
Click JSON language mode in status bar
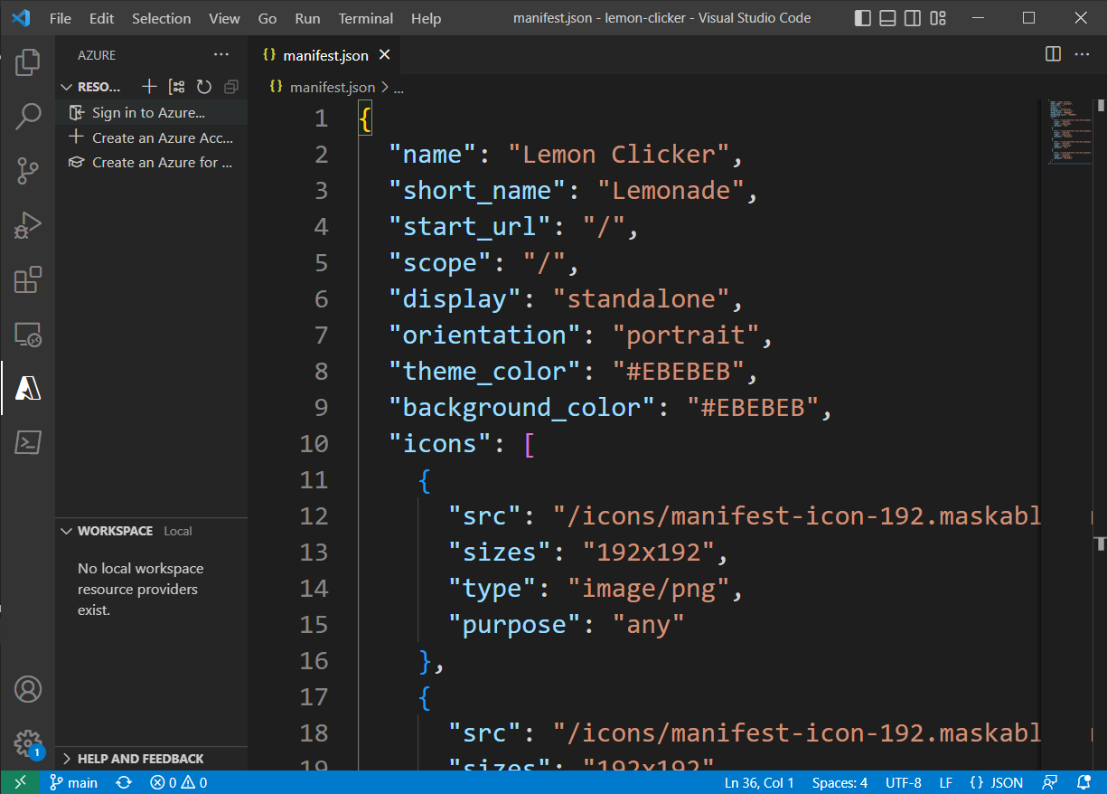[x=997, y=782]
